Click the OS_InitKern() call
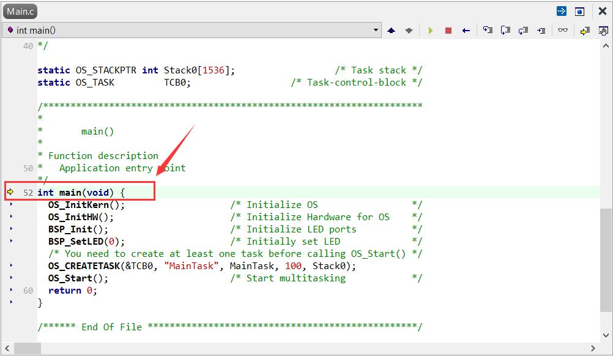Viewport: 613px width, 356px height. click(86, 205)
